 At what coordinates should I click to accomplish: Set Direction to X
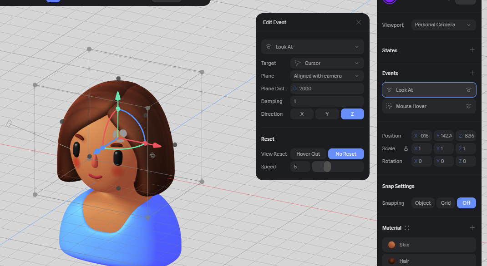click(x=302, y=114)
